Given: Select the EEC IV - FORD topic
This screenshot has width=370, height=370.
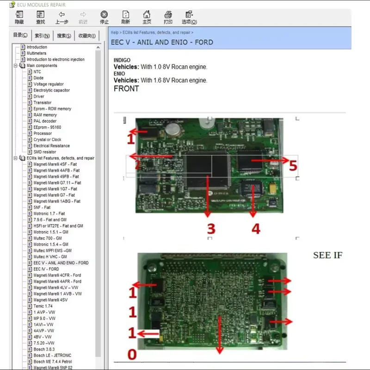Looking at the screenshot, I should (46, 269).
